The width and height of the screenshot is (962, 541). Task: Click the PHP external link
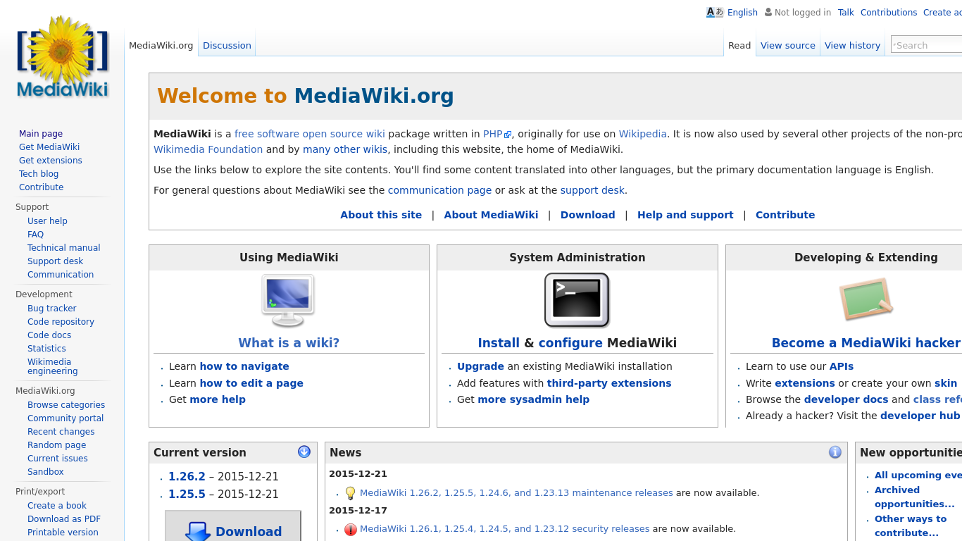click(497, 134)
